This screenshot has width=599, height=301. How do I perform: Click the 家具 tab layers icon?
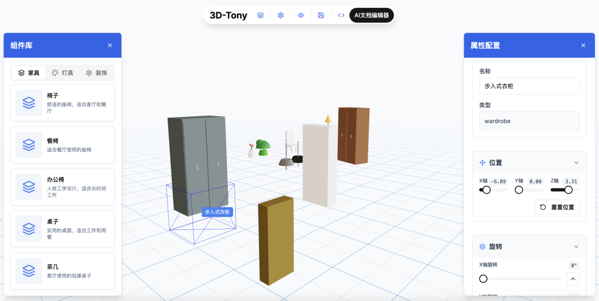[22, 73]
